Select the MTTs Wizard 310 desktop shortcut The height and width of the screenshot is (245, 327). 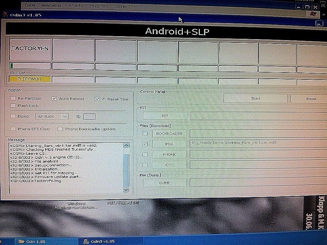tap(123, 203)
